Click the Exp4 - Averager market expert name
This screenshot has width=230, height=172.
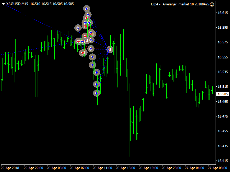[180, 4]
